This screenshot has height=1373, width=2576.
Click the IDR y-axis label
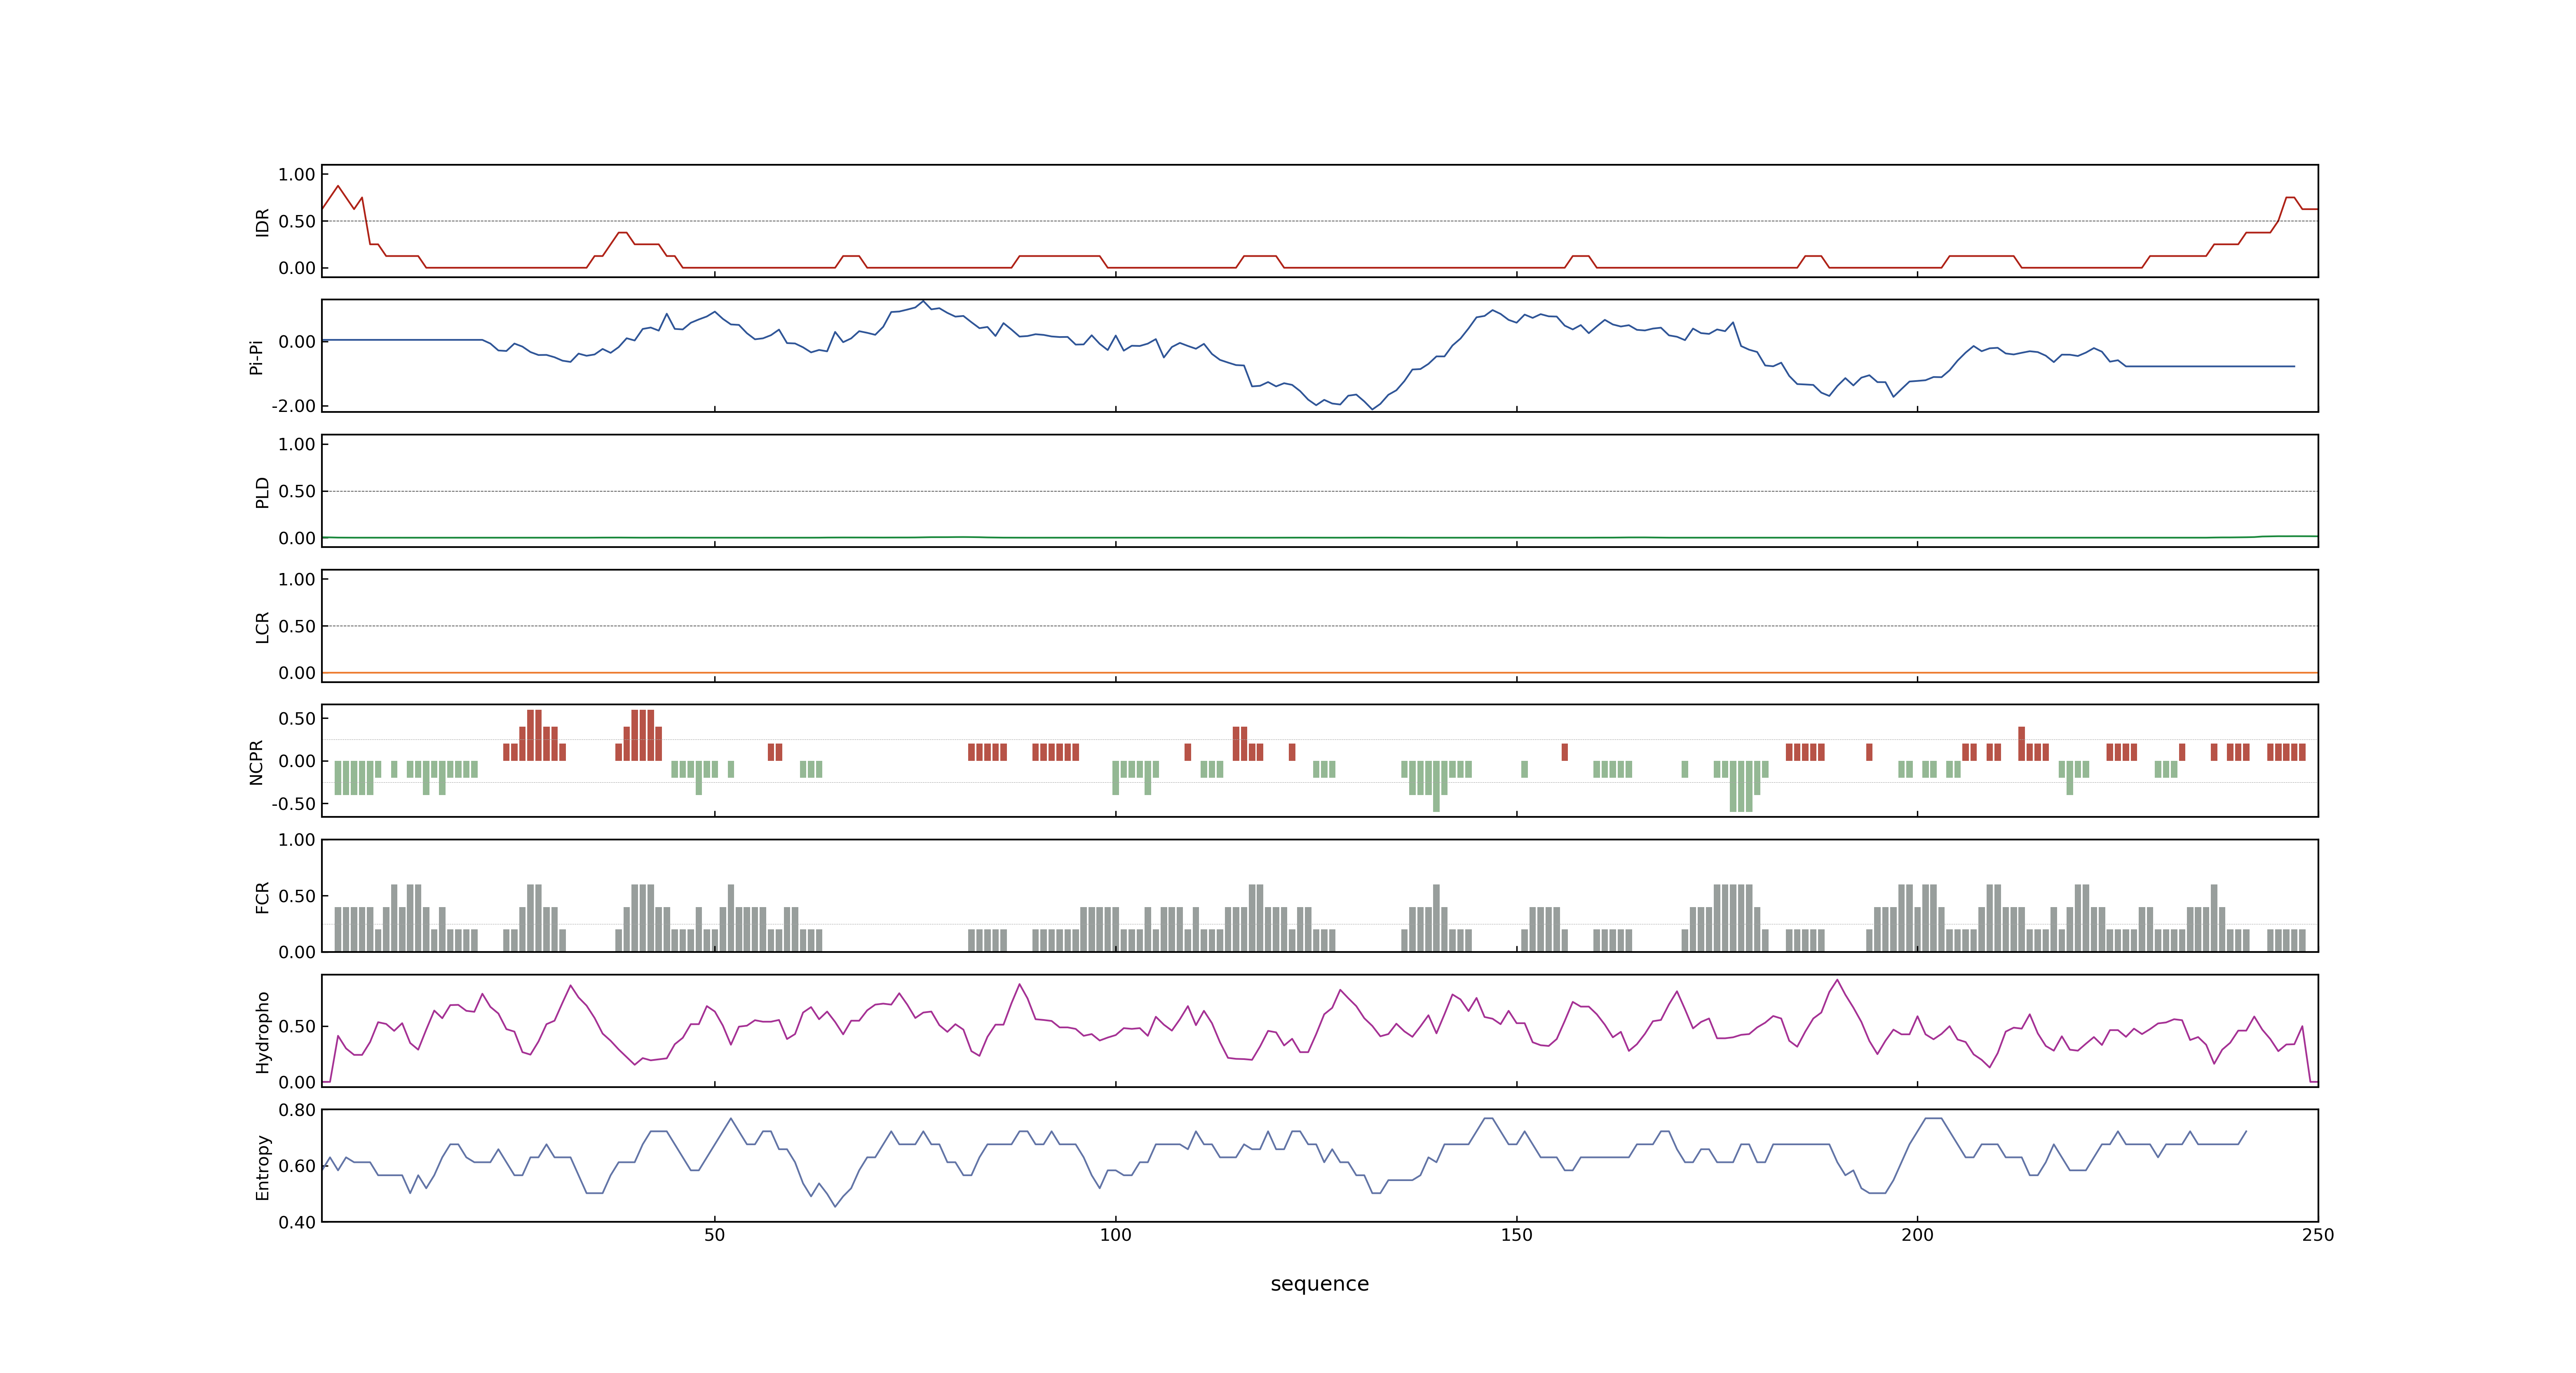[x=262, y=222]
